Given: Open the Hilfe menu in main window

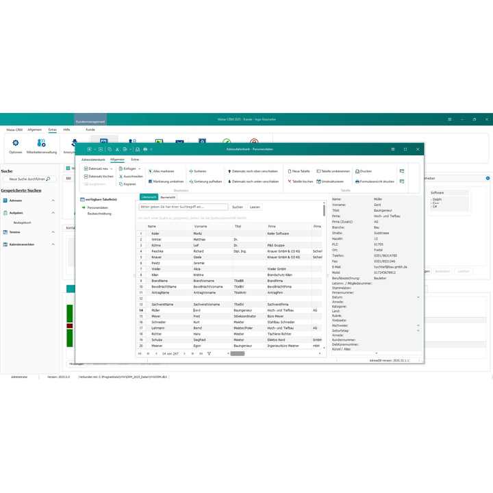Looking at the screenshot, I should 66,129.
